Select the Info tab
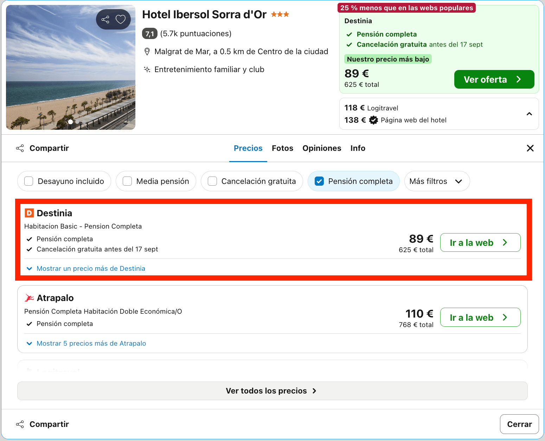The width and height of the screenshot is (545, 441). pos(358,148)
